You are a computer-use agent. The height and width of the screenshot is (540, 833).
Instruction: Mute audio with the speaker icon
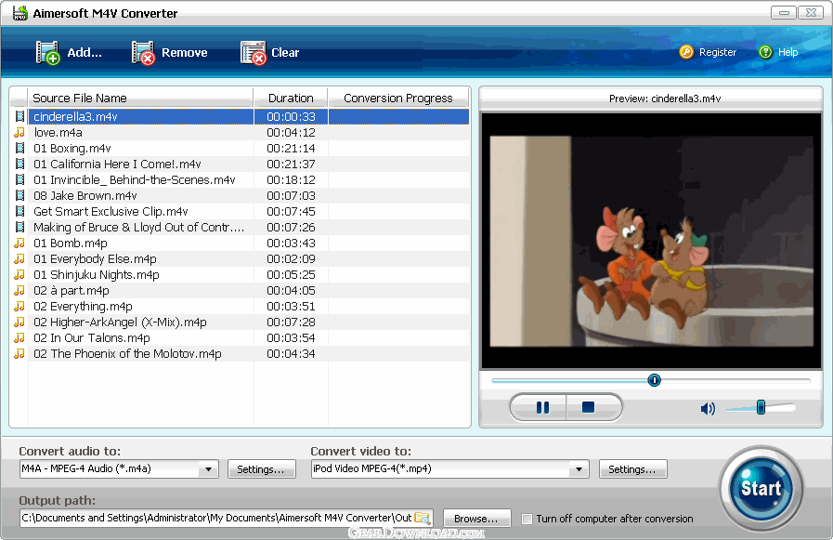(x=708, y=408)
